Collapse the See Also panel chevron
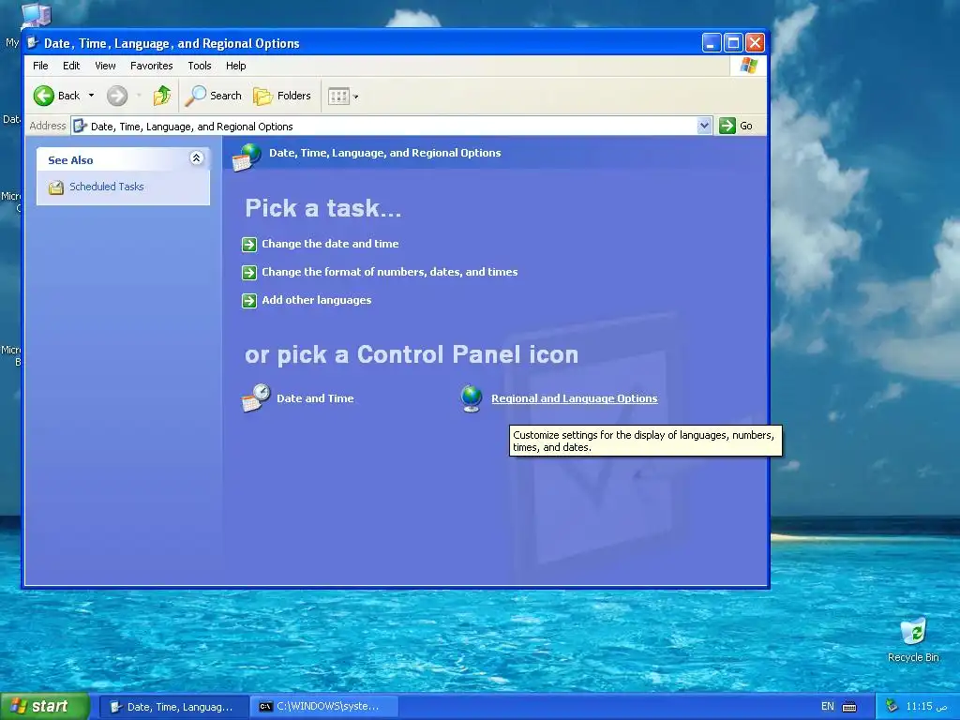Image resolution: width=960 pixels, height=720 pixels. (197, 158)
